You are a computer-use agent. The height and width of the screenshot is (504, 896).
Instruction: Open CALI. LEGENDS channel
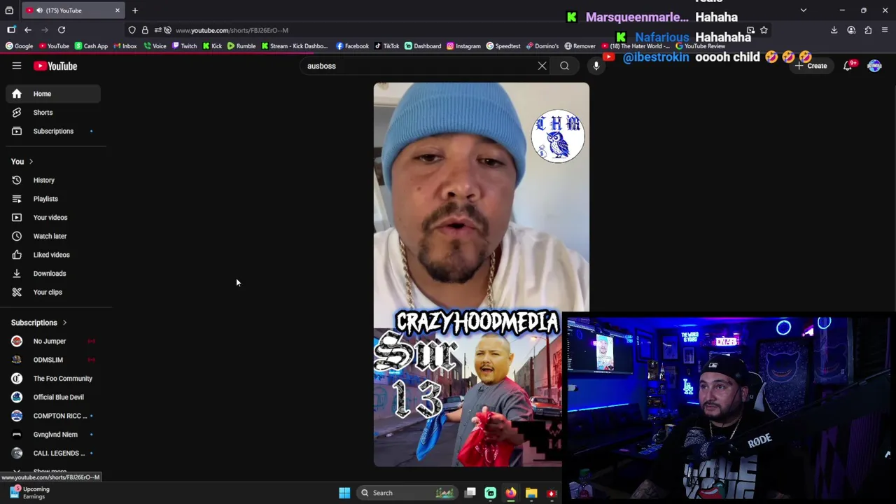tap(53, 453)
